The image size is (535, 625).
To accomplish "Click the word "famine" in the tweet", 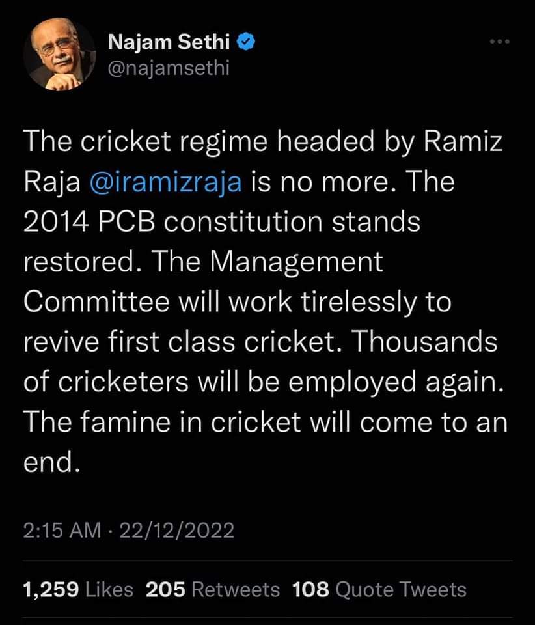I will click(133, 423).
